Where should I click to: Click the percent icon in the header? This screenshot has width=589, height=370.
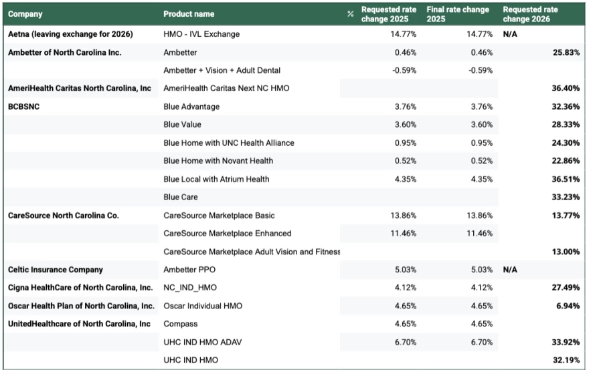pos(351,14)
